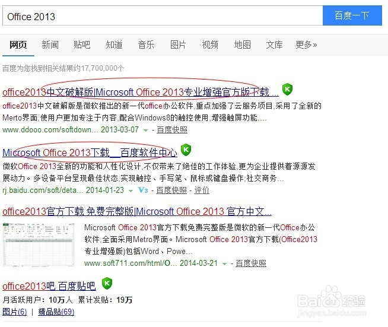
Task: Open the 文库 tab
Action: click(x=274, y=45)
